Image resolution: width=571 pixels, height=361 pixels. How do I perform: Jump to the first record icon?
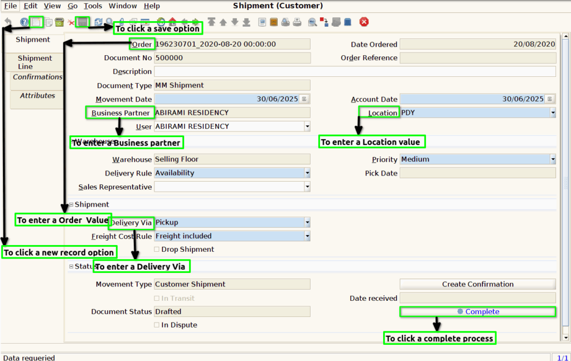(211, 22)
